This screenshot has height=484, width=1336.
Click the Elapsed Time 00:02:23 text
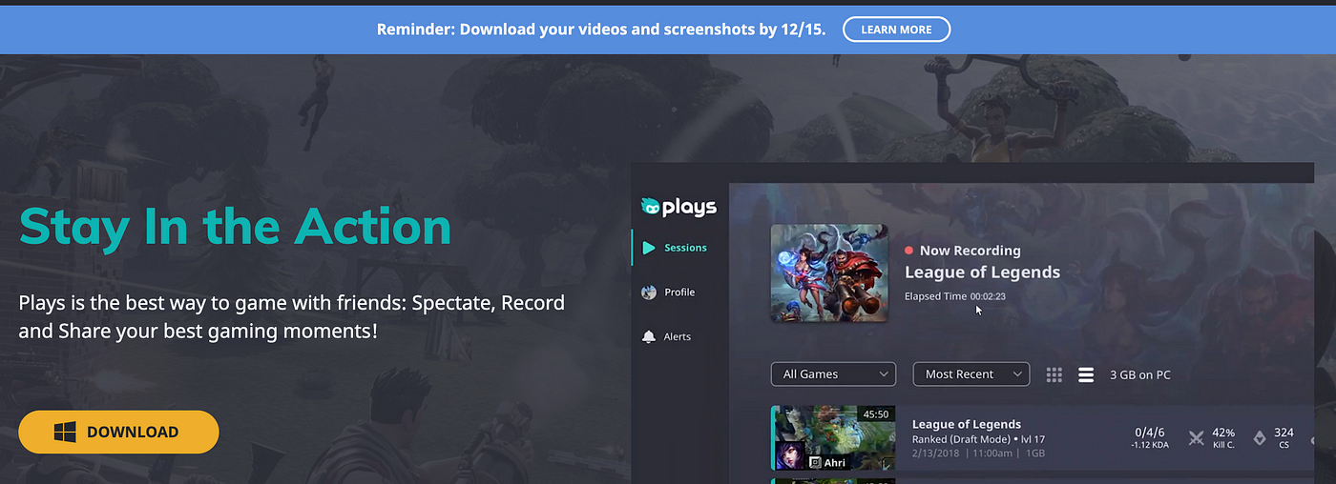coord(954,296)
